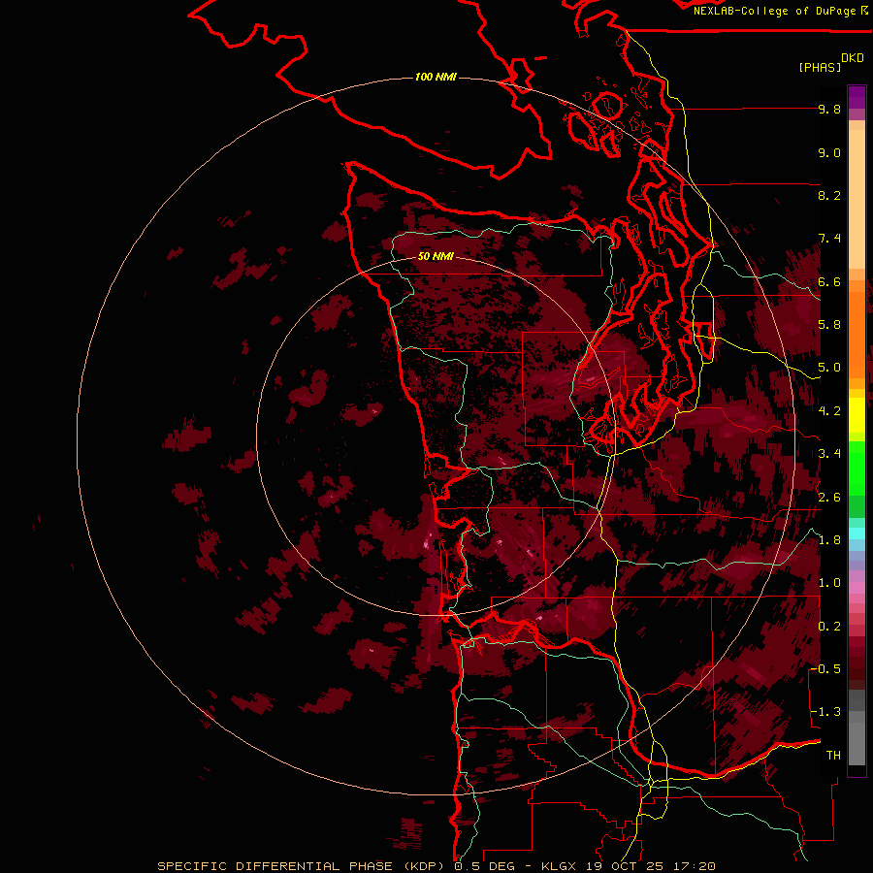Click the 0.2 scale value

pos(829,627)
